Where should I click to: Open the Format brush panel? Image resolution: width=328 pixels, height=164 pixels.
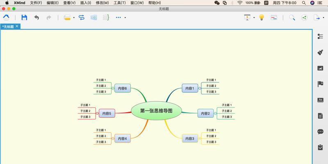tap(320, 52)
